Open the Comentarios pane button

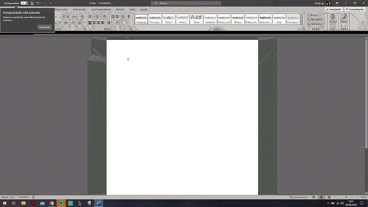click(355, 9)
